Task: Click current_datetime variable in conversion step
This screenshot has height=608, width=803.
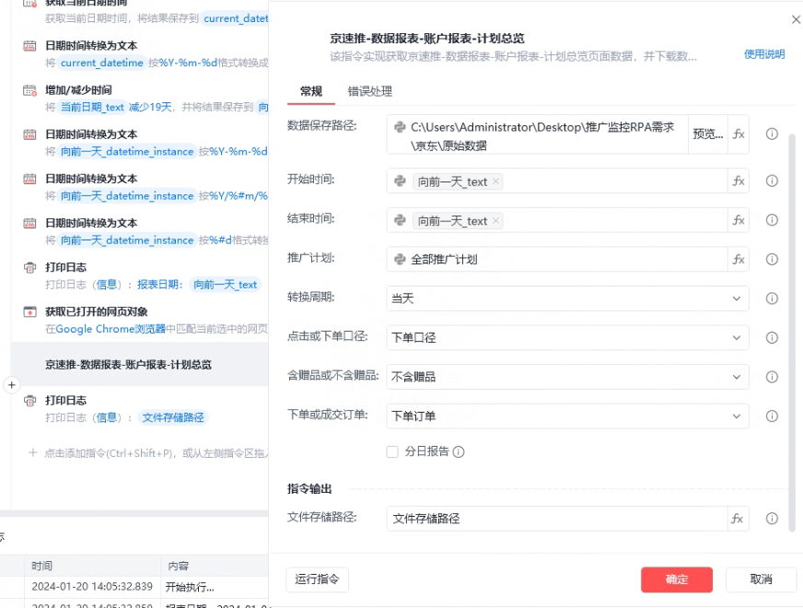Action: 102,63
